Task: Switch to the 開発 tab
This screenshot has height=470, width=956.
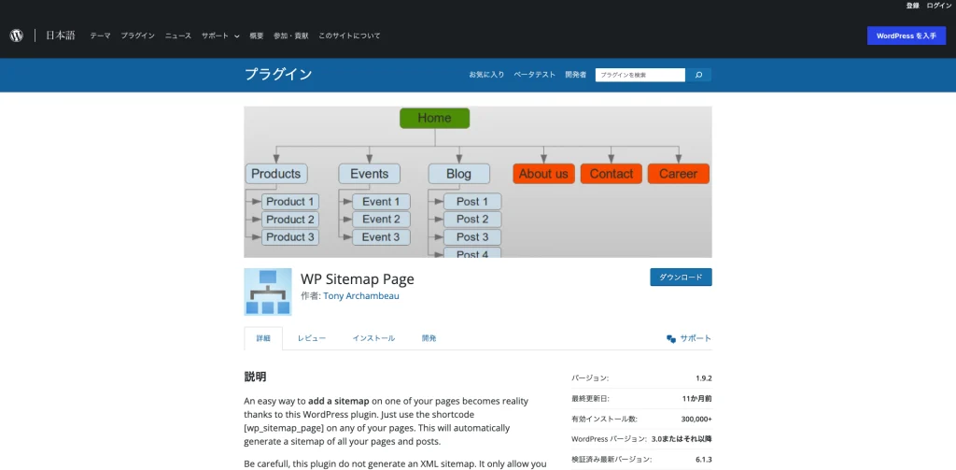Action: tap(429, 338)
